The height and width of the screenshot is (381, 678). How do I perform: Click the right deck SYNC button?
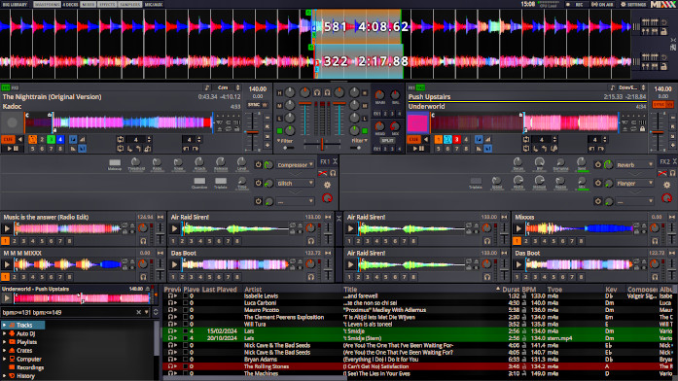[x=660, y=105]
